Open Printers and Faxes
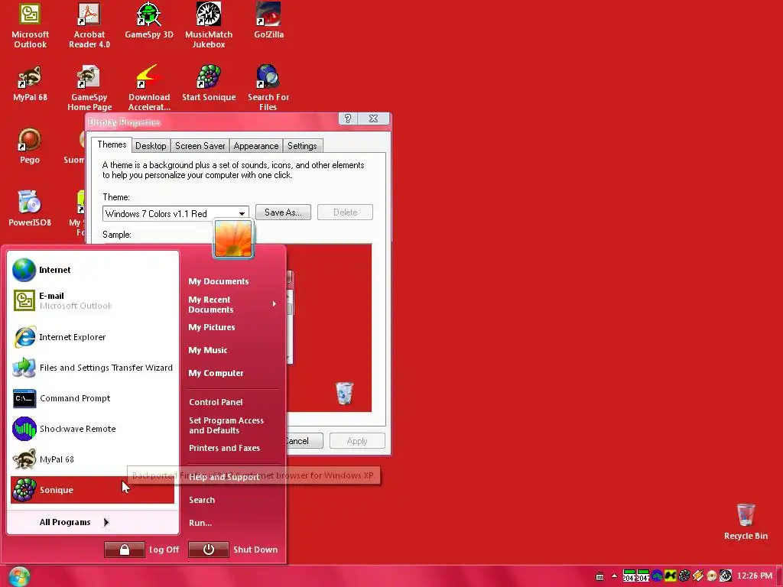Viewport: 783px width, 587px height. [x=224, y=448]
